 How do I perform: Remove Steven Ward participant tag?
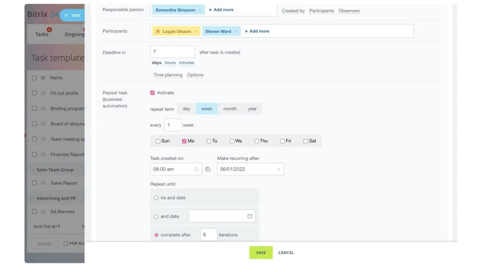click(x=236, y=31)
